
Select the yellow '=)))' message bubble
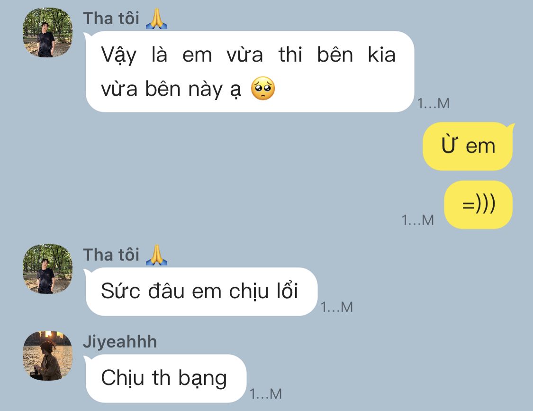(478, 205)
